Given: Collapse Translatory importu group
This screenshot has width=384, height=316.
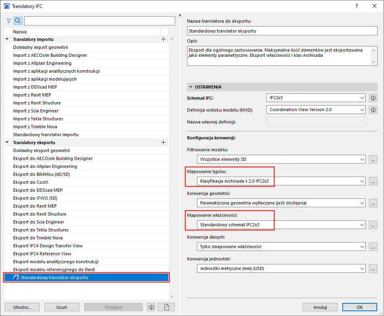Looking at the screenshot, I should 7,39.
